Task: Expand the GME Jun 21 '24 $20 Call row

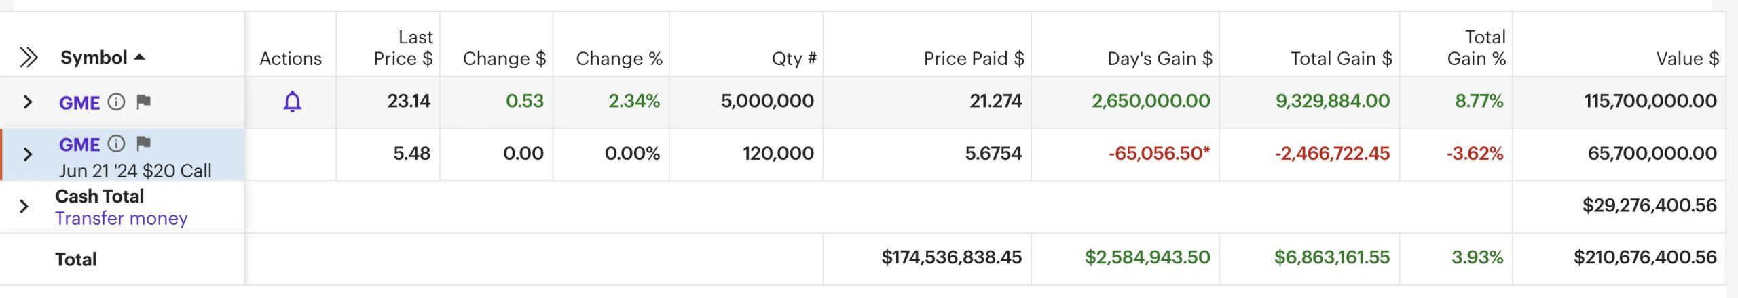Action: (28, 154)
